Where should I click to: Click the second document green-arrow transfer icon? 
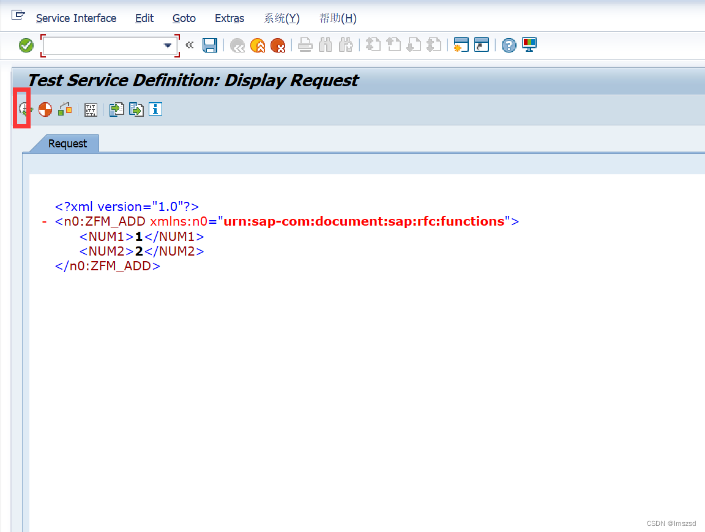[x=136, y=109]
